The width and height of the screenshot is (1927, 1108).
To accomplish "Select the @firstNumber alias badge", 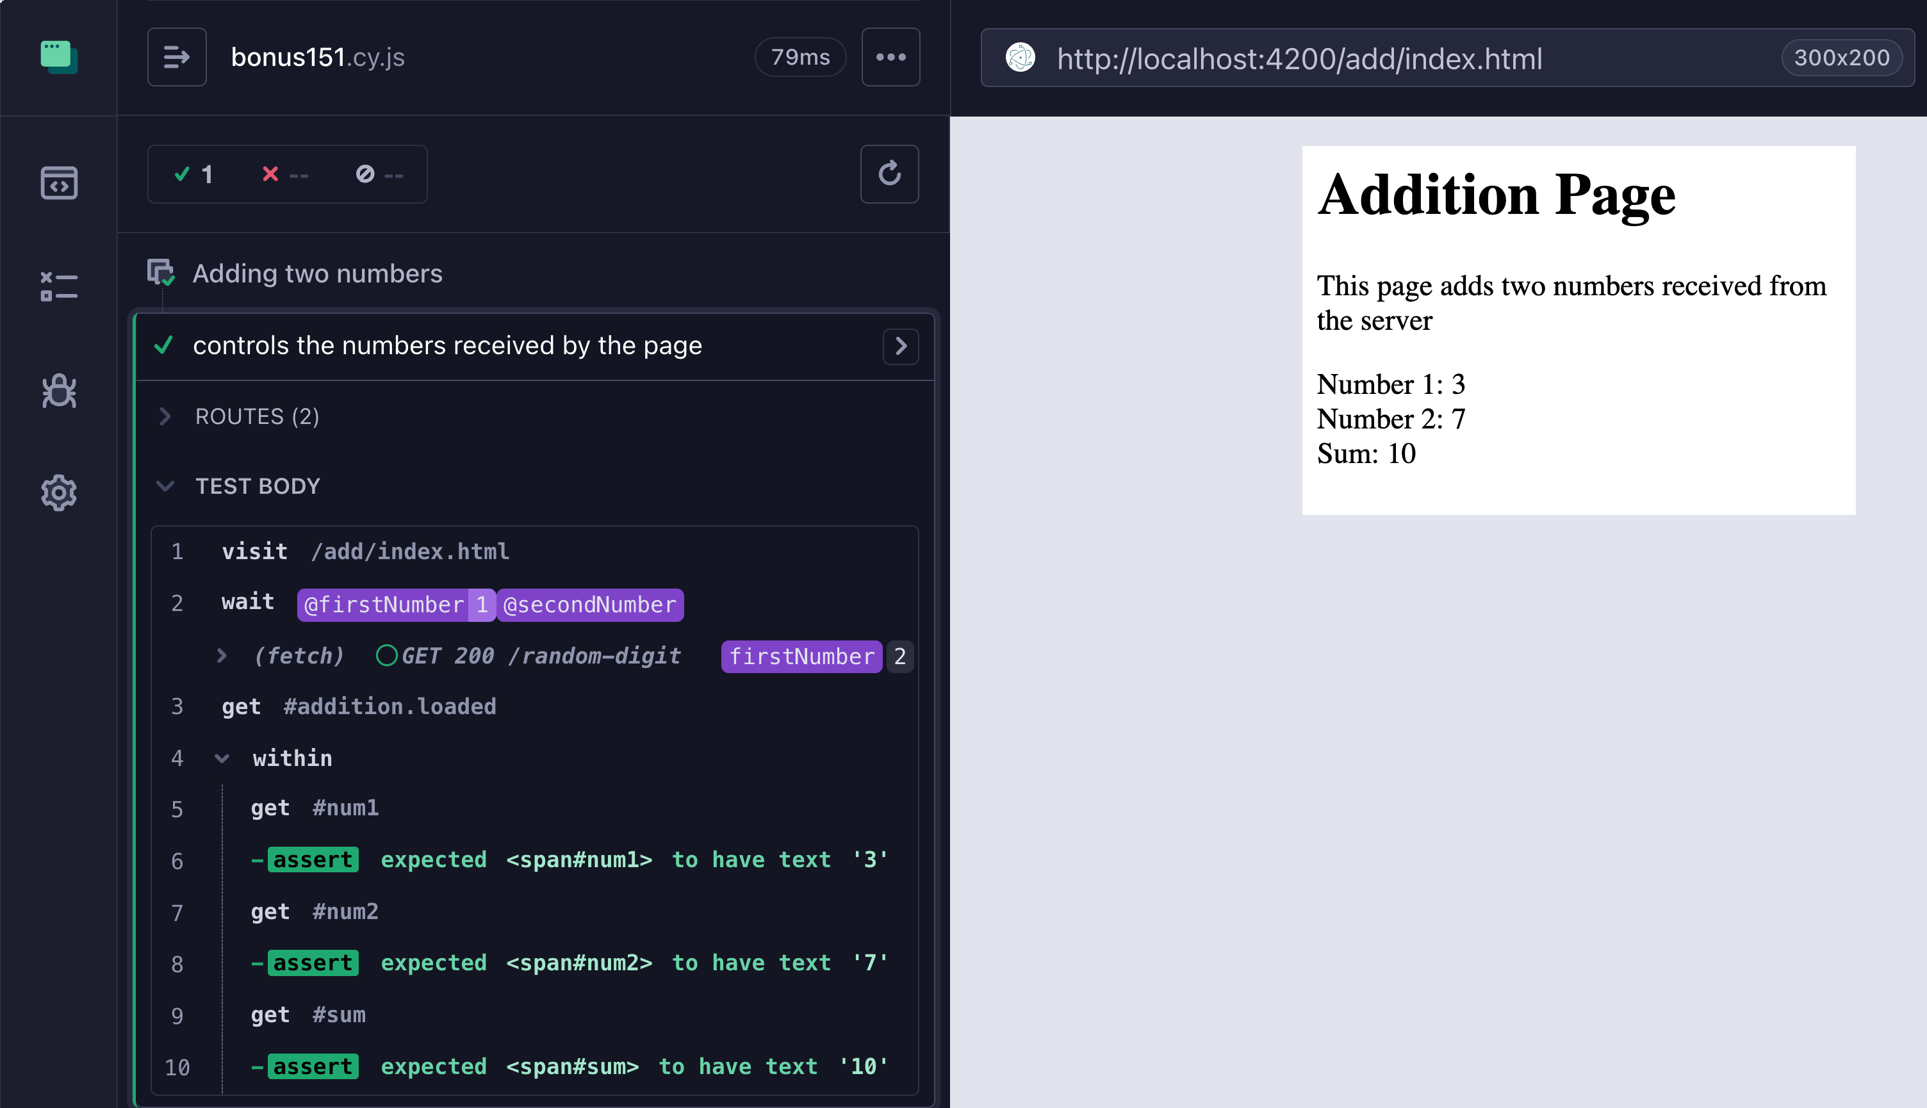I will [x=384, y=605].
